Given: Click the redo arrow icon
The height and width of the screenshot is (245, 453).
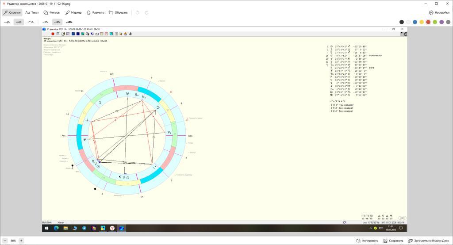Looking at the screenshot, I should tap(146, 12).
